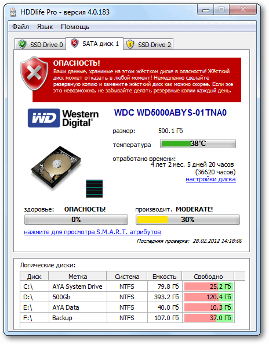Switch to the SSD Drive 2 tab
Screen dimensions: 269x344
click(148, 45)
